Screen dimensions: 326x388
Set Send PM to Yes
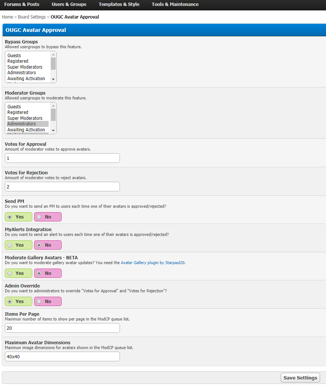click(x=19, y=217)
